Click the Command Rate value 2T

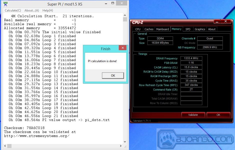click(191, 89)
